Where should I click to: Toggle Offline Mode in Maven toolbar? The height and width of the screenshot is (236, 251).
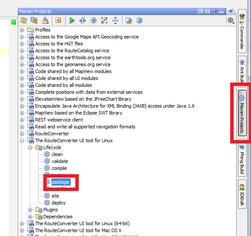pos(83,20)
